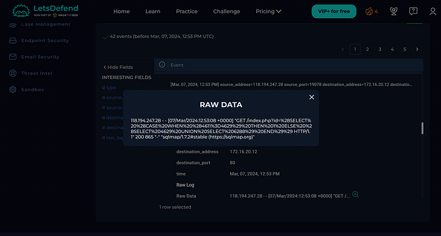441x236 pixels.
Task: Click the destination_address field label
Action: [197, 151]
